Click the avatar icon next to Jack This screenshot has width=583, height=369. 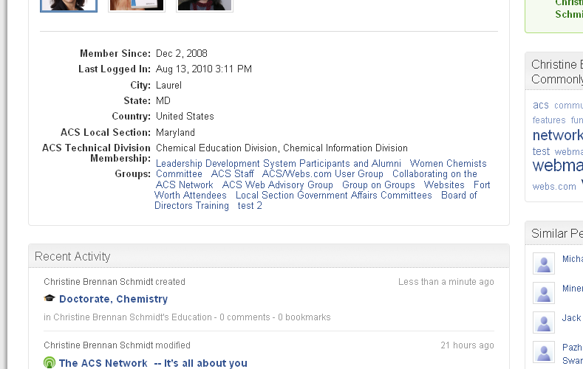pyautogui.click(x=544, y=323)
